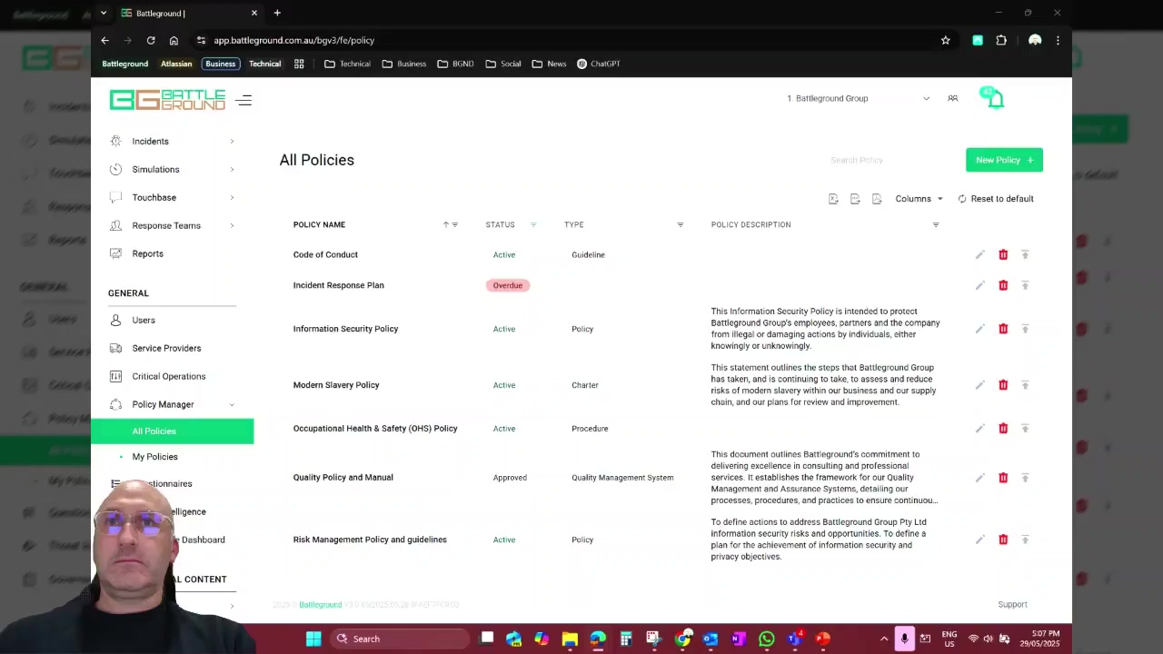The height and width of the screenshot is (654, 1163).
Task: Export policies as PDF icon
Action: point(877,199)
